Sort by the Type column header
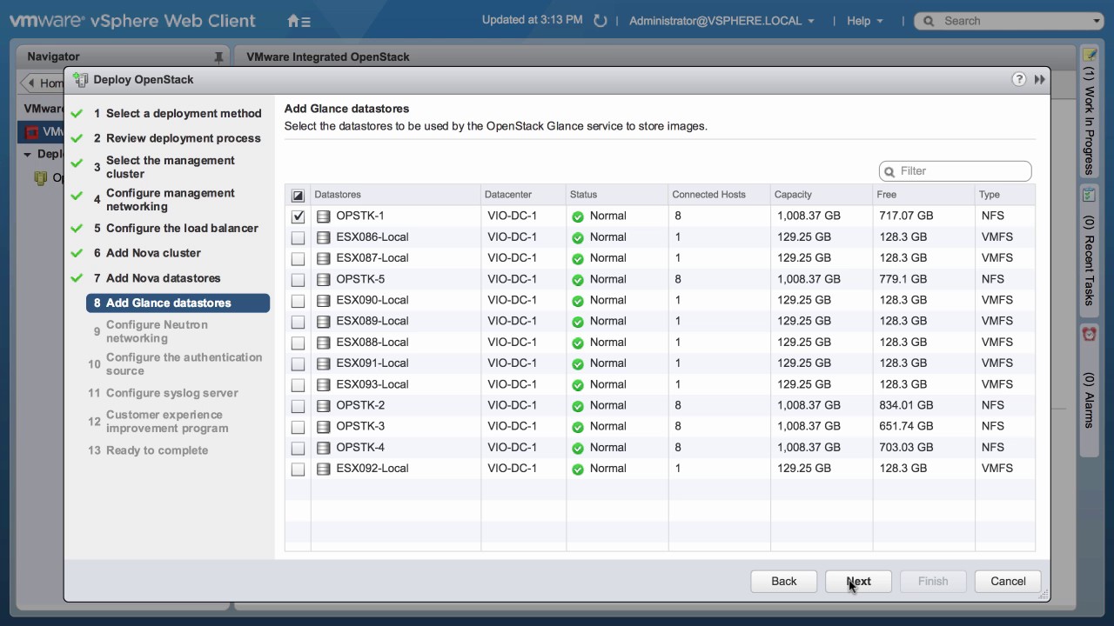 (x=1004, y=195)
